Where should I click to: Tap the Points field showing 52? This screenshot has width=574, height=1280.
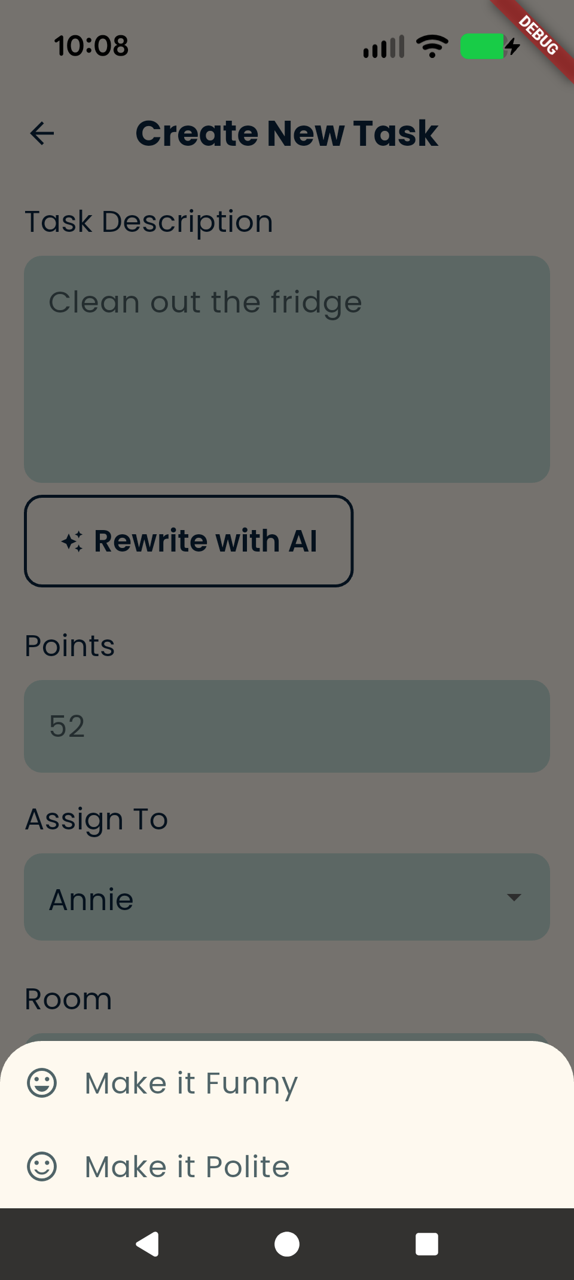[x=287, y=726]
